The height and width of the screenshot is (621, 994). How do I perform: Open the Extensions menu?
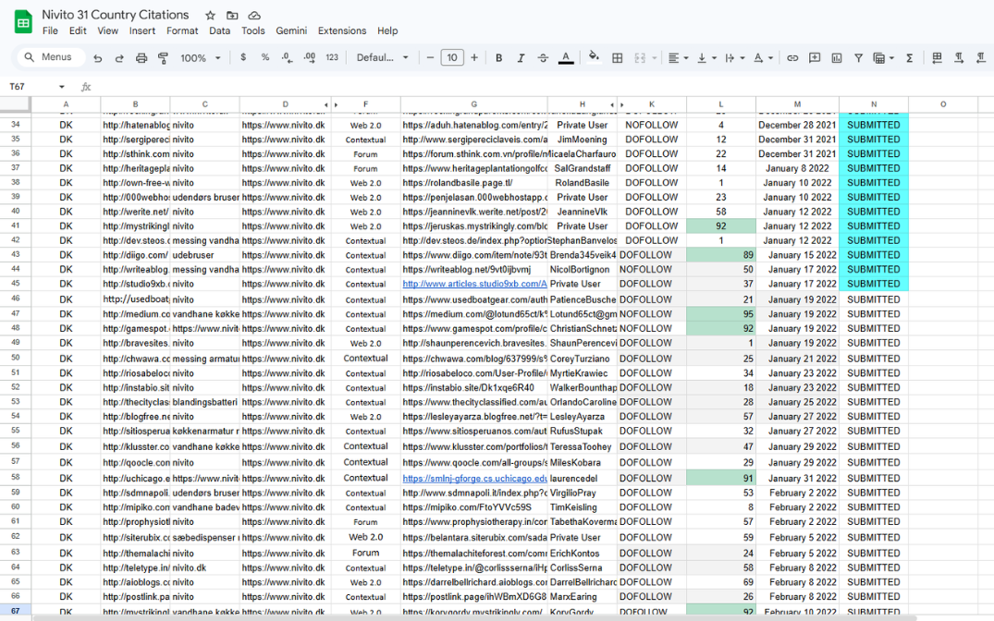point(341,30)
